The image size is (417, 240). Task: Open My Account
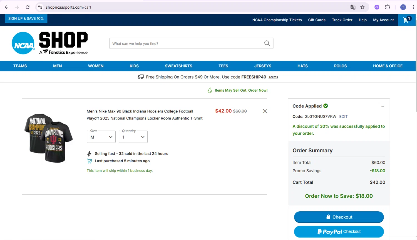click(x=383, y=20)
